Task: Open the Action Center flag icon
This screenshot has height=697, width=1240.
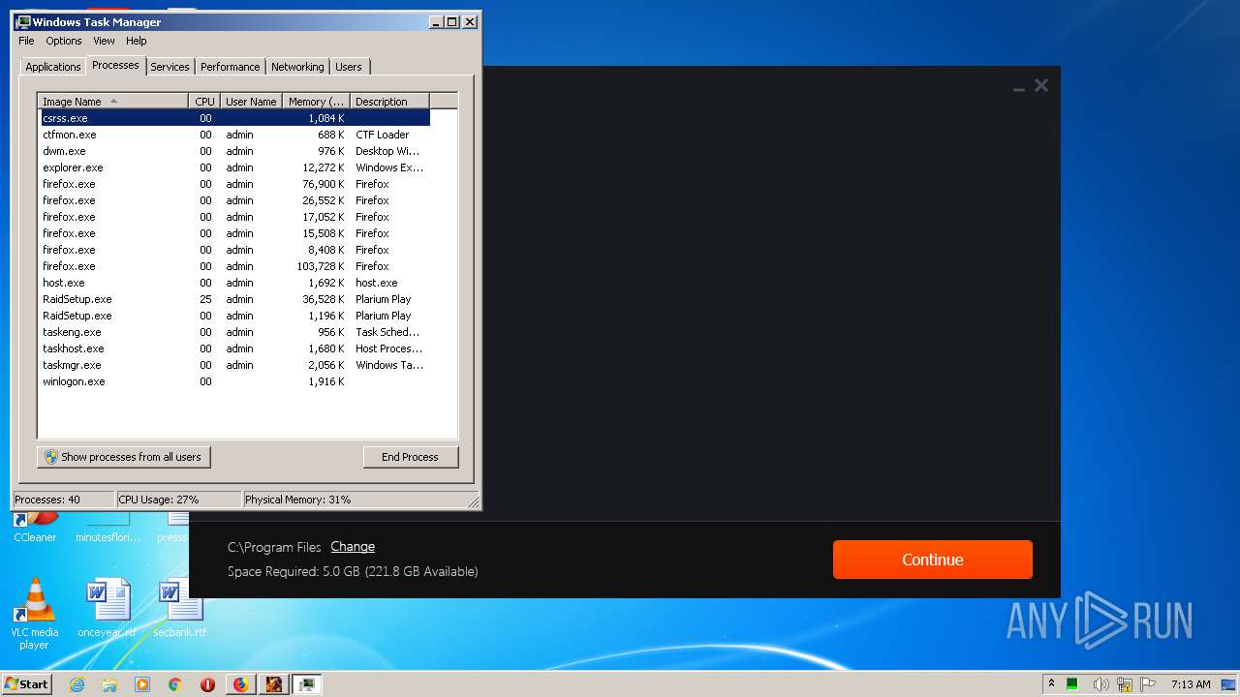Action: pos(1148,684)
